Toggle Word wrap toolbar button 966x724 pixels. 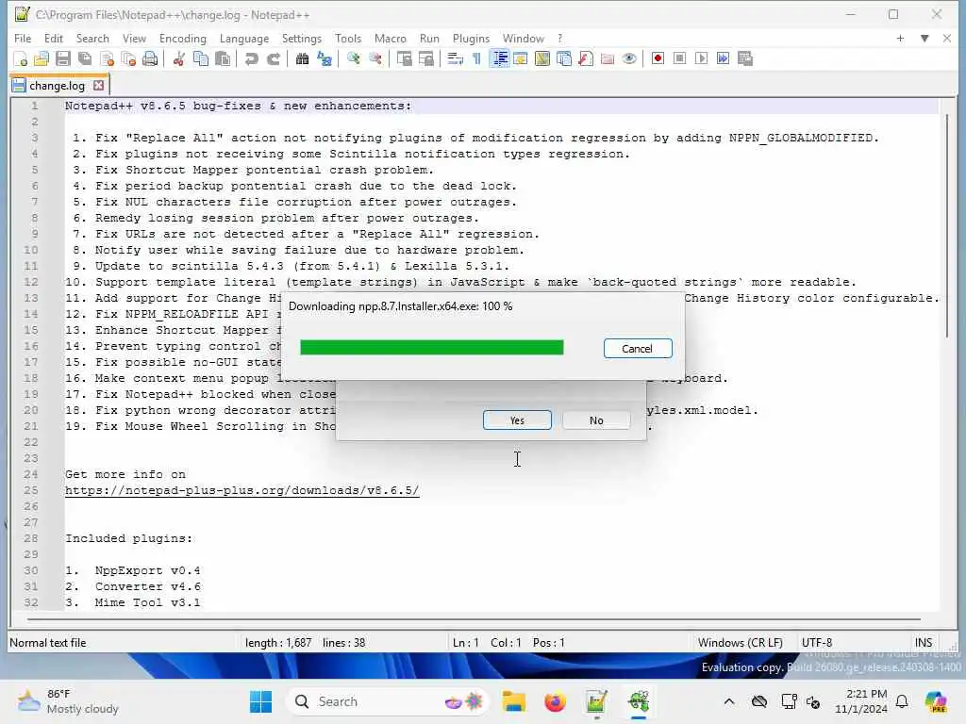[455, 59]
